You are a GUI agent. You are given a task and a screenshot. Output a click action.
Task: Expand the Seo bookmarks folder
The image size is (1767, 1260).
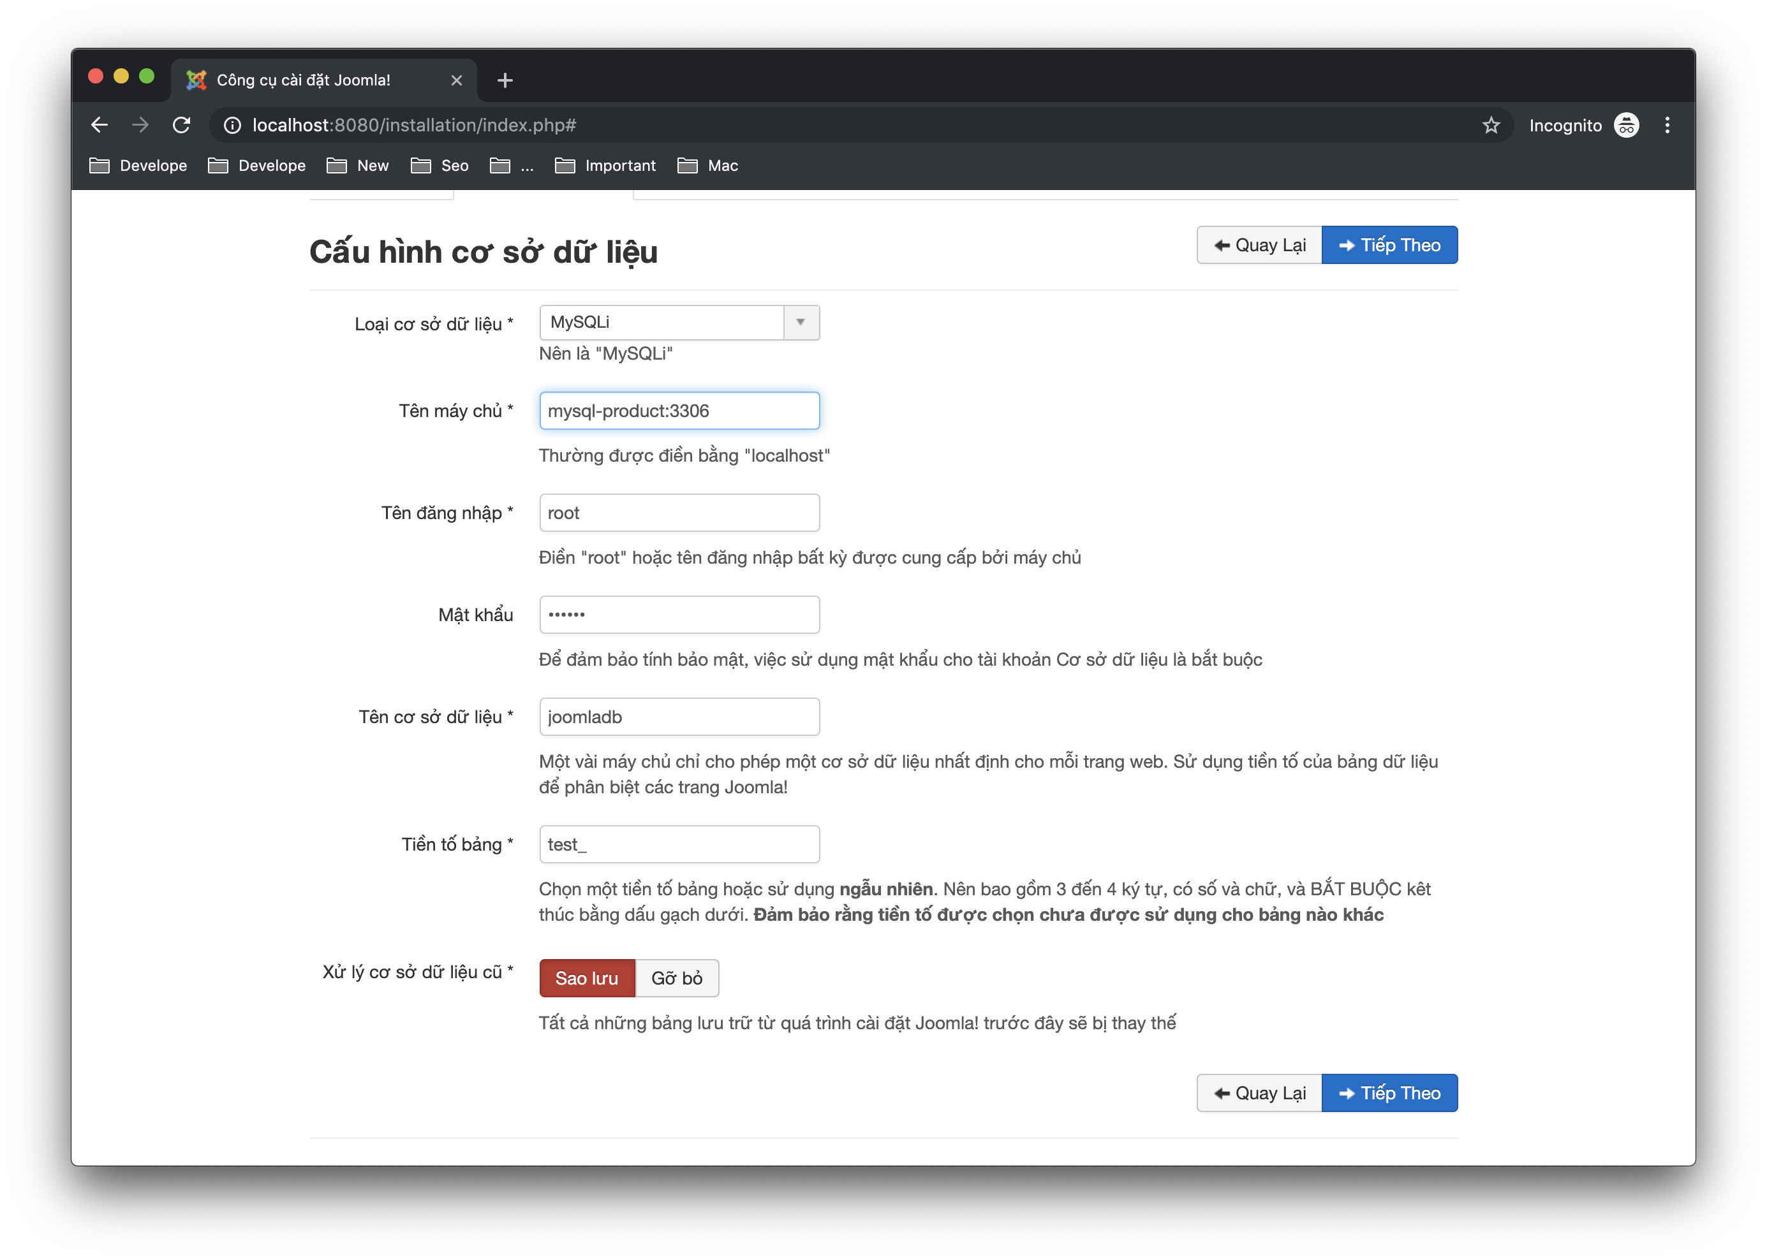click(440, 165)
